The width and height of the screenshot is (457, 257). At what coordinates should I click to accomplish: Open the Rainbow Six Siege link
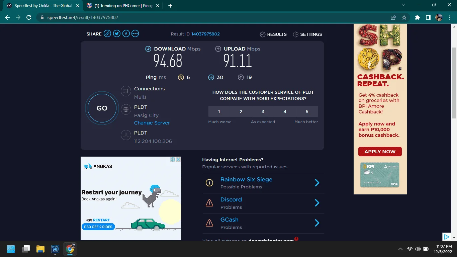pyautogui.click(x=246, y=179)
